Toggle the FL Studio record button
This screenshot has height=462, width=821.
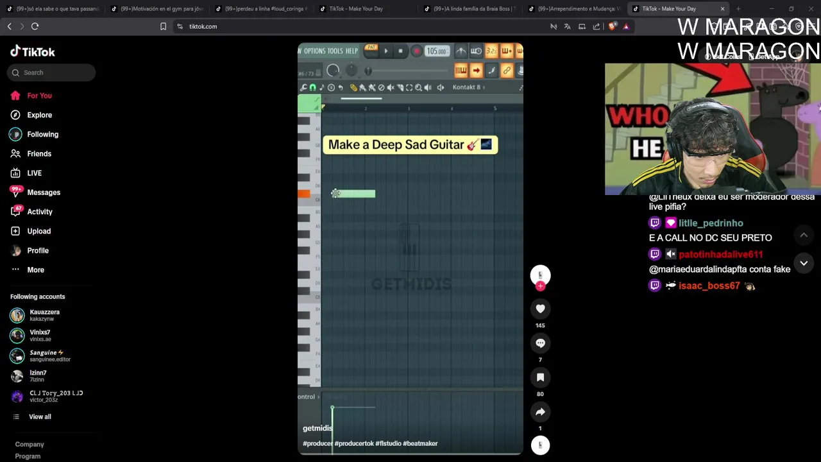(x=417, y=51)
